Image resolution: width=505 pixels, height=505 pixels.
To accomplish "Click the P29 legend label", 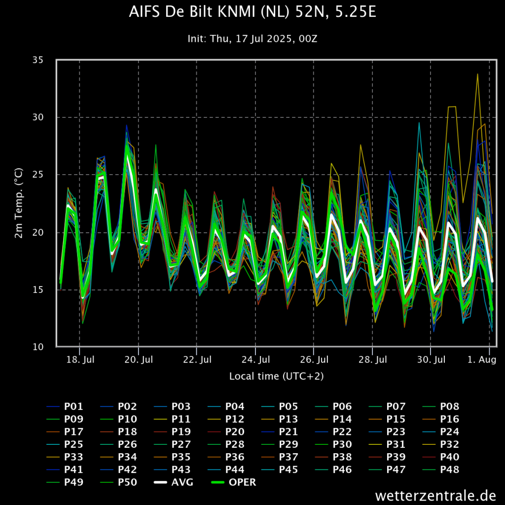I will coord(289,444).
